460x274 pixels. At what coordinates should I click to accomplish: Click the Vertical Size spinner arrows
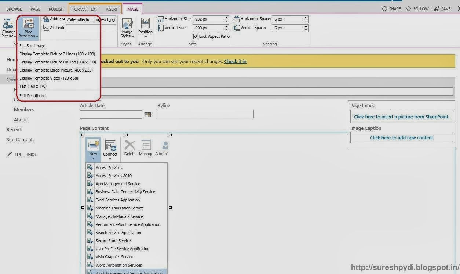[x=226, y=28]
